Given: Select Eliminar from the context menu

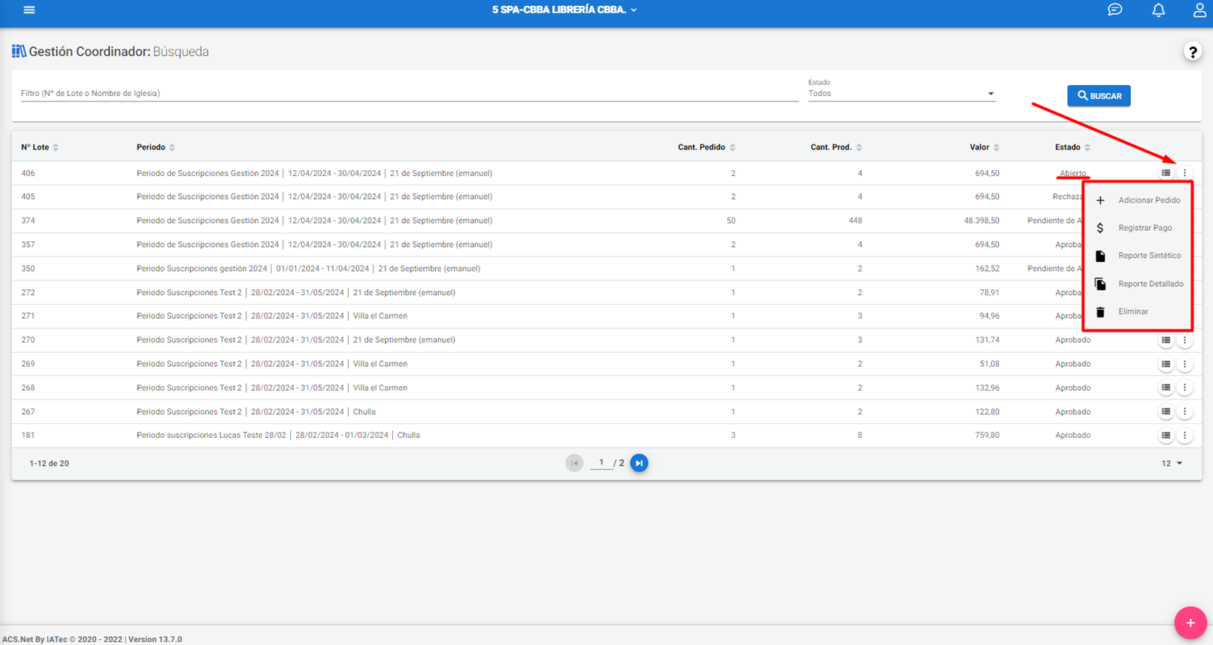Looking at the screenshot, I should 1138,311.
